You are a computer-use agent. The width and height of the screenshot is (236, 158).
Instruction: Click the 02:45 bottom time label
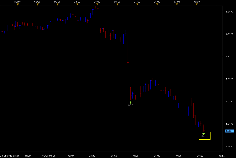click(x=92, y=156)
